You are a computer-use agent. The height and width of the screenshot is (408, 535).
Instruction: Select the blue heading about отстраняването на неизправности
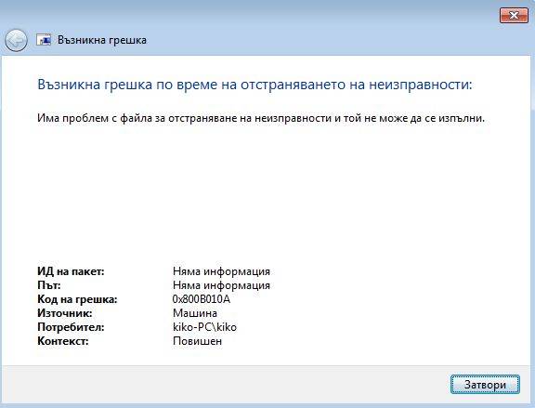254,85
